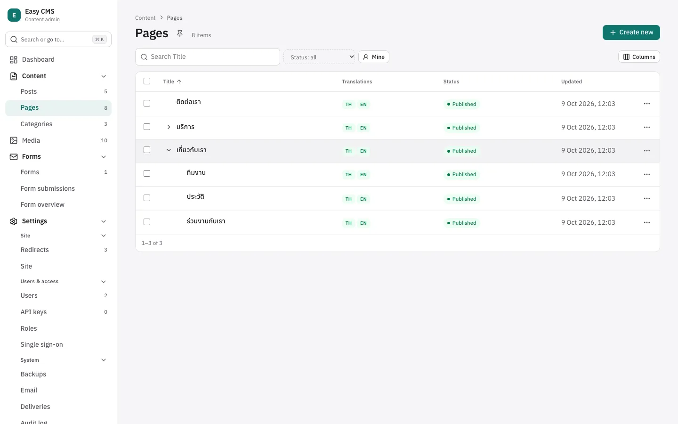Open the Columns chooser button
Viewport: 678px width, 424px height.
coord(639,57)
